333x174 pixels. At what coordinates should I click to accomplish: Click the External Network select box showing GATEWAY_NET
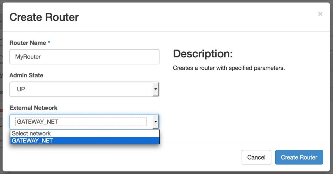(x=84, y=122)
